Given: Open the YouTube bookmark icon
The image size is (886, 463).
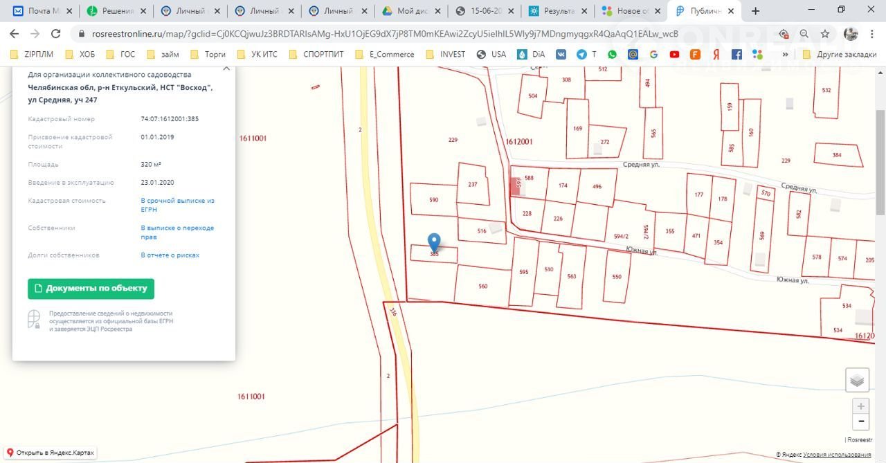Looking at the screenshot, I should [x=674, y=55].
